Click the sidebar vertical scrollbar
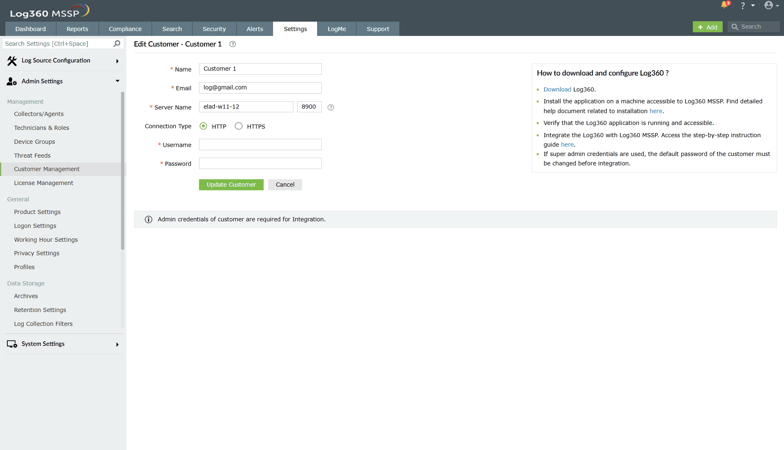The image size is (784, 450). coord(123,171)
